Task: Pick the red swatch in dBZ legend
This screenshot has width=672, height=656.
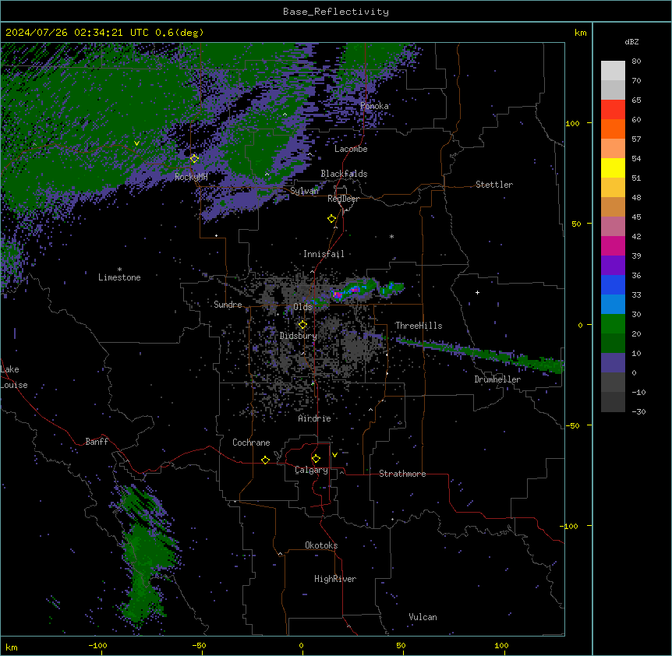Action: click(x=613, y=110)
